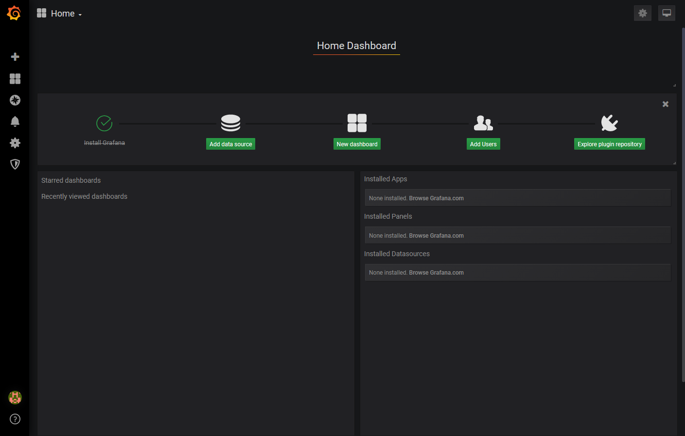Click the Add Users button
Screen dimensions: 685x436
pos(483,144)
